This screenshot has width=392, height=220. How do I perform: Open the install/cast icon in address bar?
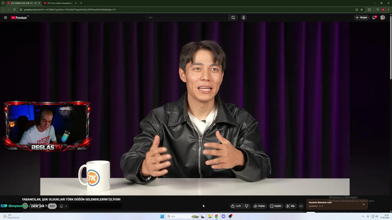pos(356,9)
